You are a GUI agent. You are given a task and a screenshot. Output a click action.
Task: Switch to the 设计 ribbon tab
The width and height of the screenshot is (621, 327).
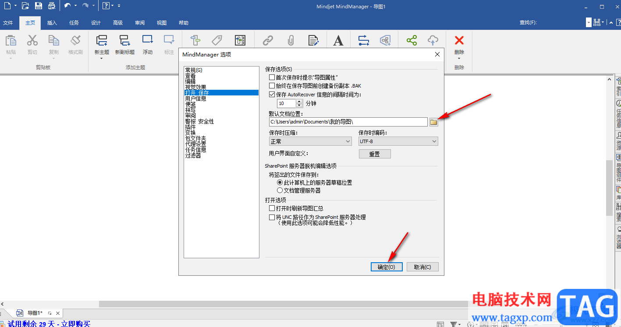pos(96,23)
